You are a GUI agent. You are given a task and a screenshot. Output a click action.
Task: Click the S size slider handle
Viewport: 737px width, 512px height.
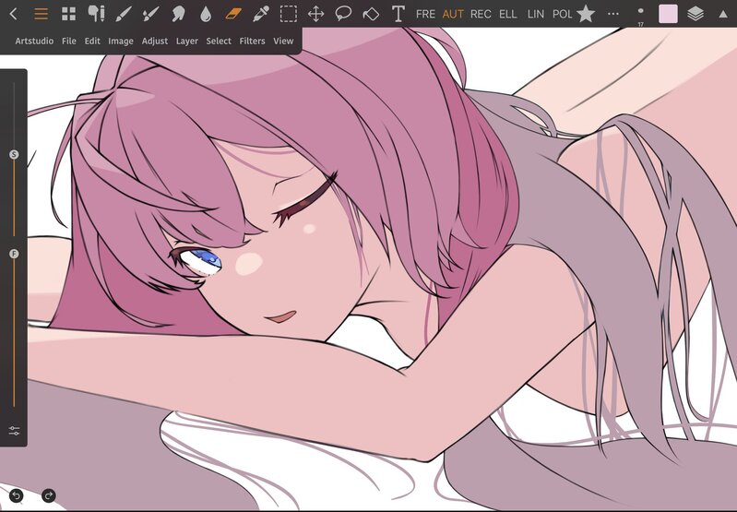point(14,154)
